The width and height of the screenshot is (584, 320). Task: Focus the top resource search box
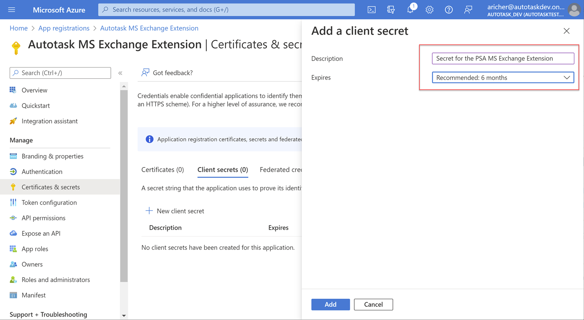point(226,10)
